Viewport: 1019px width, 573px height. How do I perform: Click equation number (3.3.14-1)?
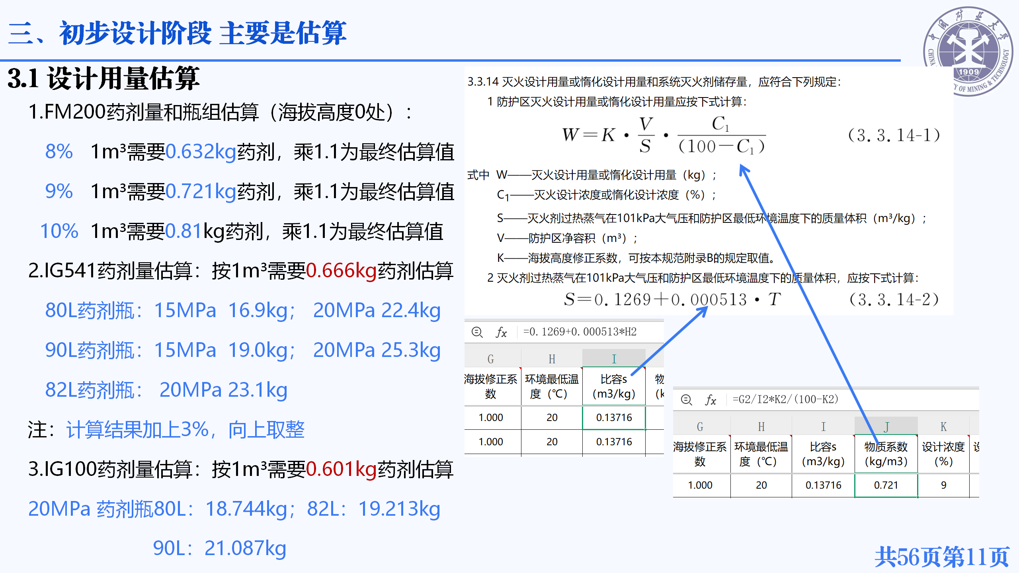(x=894, y=135)
